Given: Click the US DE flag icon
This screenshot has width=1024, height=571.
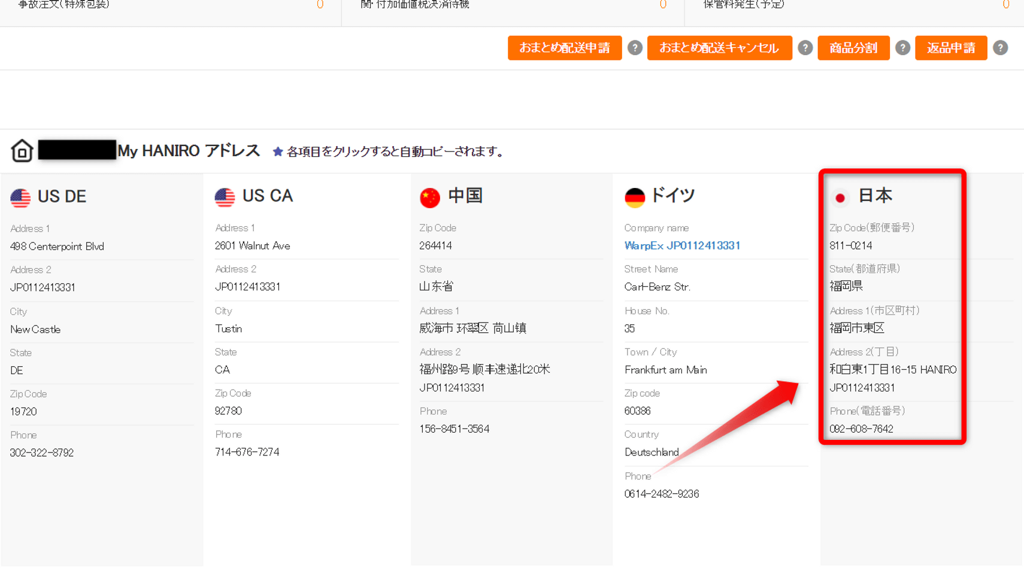Looking at the screenshot, I should click(20, 198).
